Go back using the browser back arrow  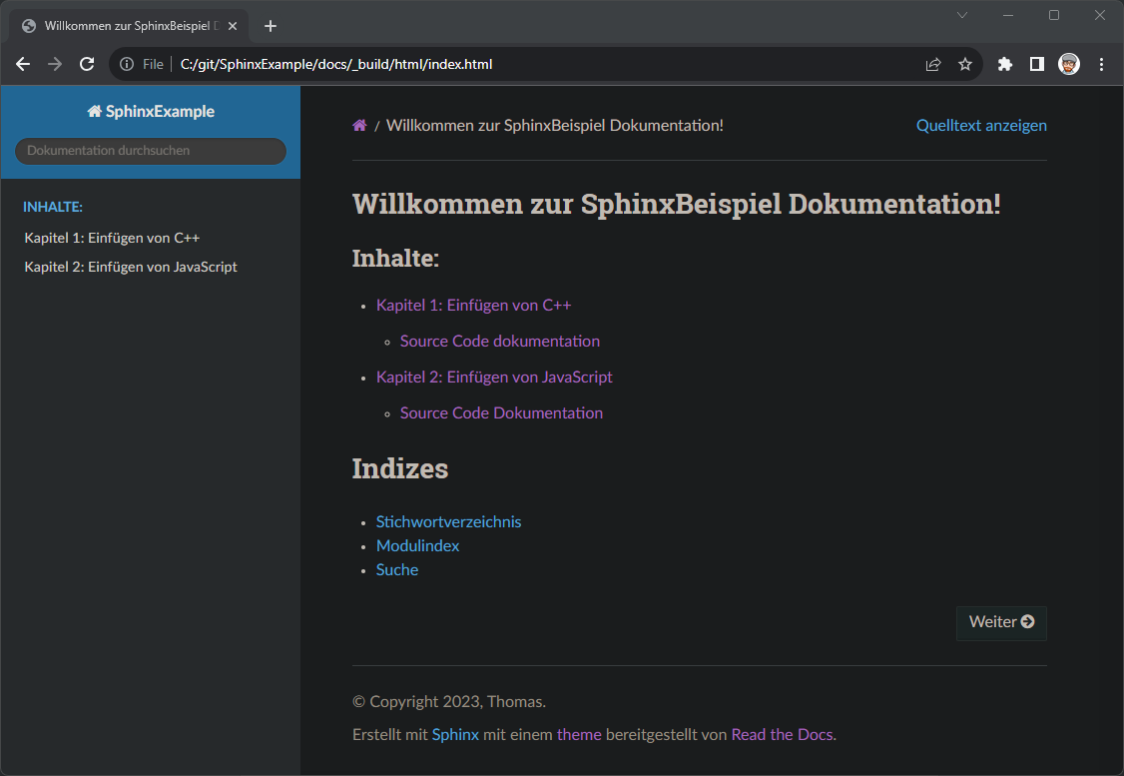click(x=22, y=63)
